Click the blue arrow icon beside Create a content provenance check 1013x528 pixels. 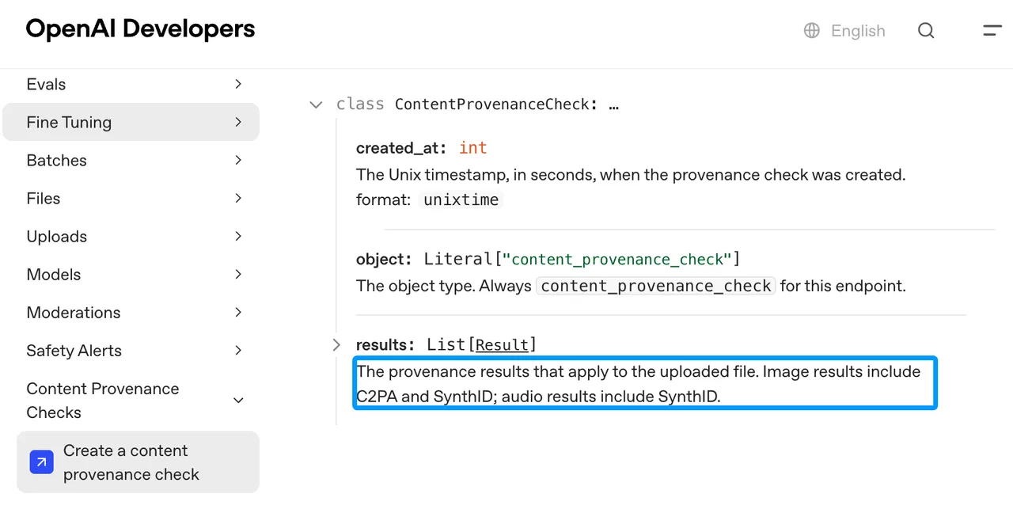(42, 462)
